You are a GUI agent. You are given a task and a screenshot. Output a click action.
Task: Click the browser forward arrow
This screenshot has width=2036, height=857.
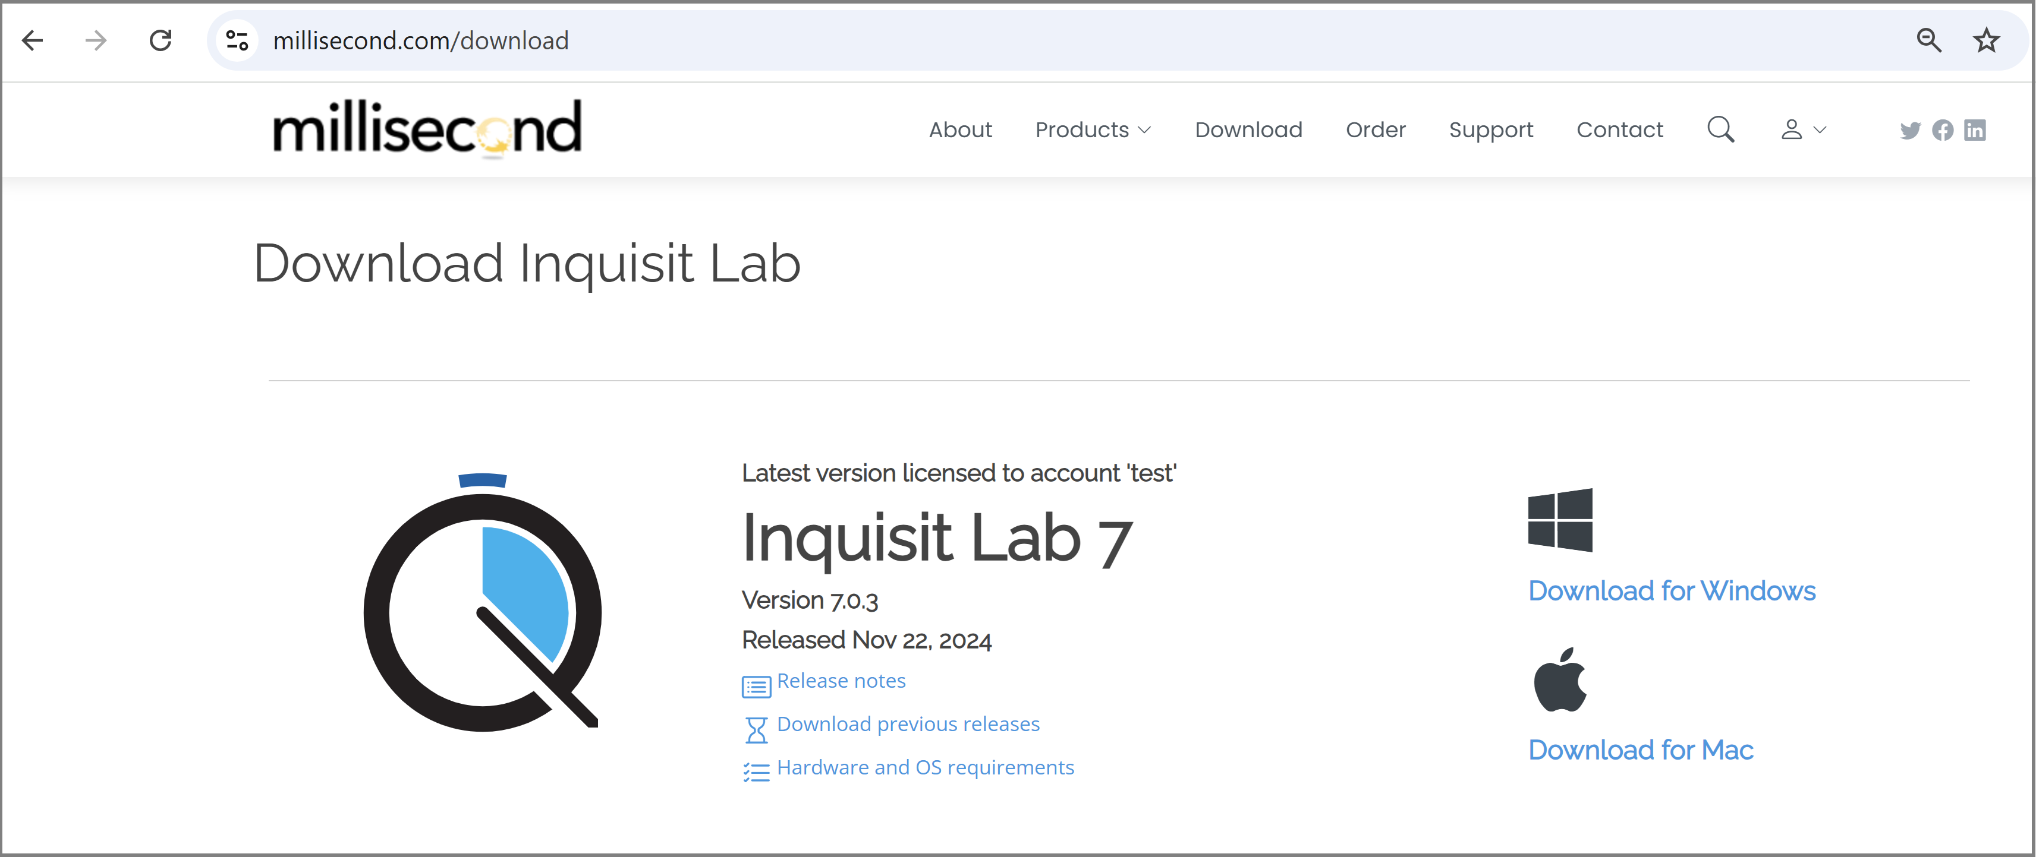[96, 40]
